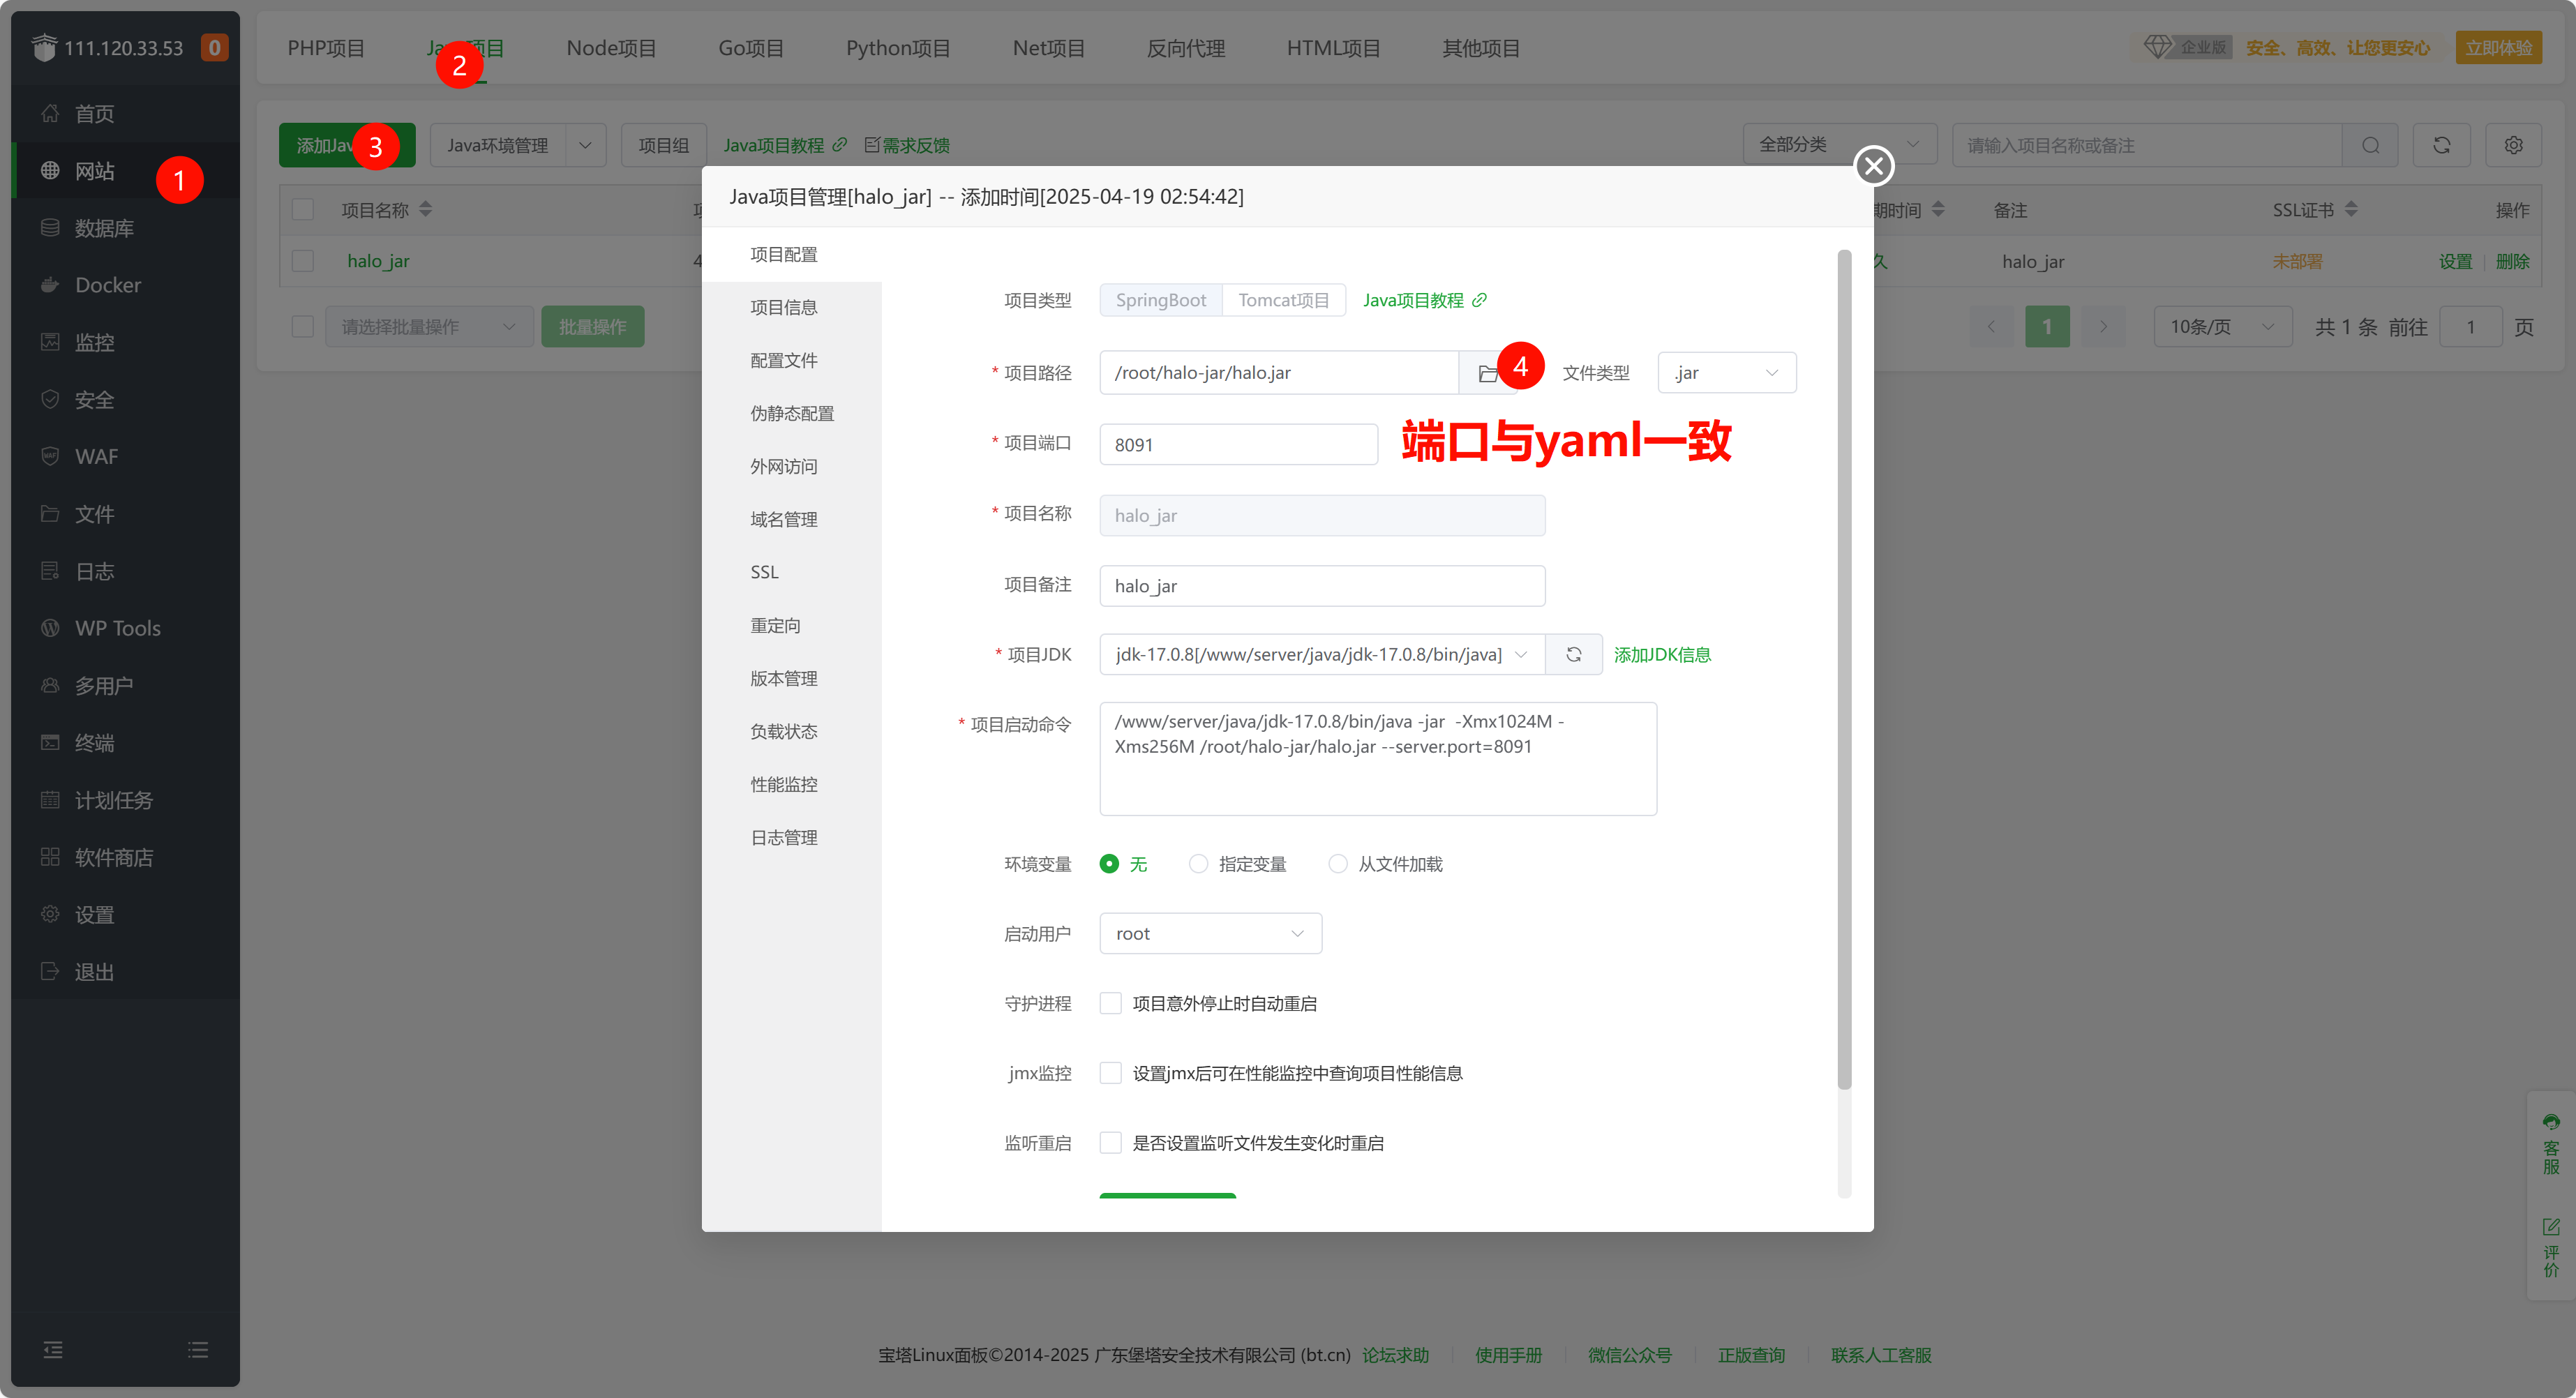The height and width of the screenshot is (1398, 2576).
Task: Open the 软件商店 app store icon
Action: click(x=50, y=857)
